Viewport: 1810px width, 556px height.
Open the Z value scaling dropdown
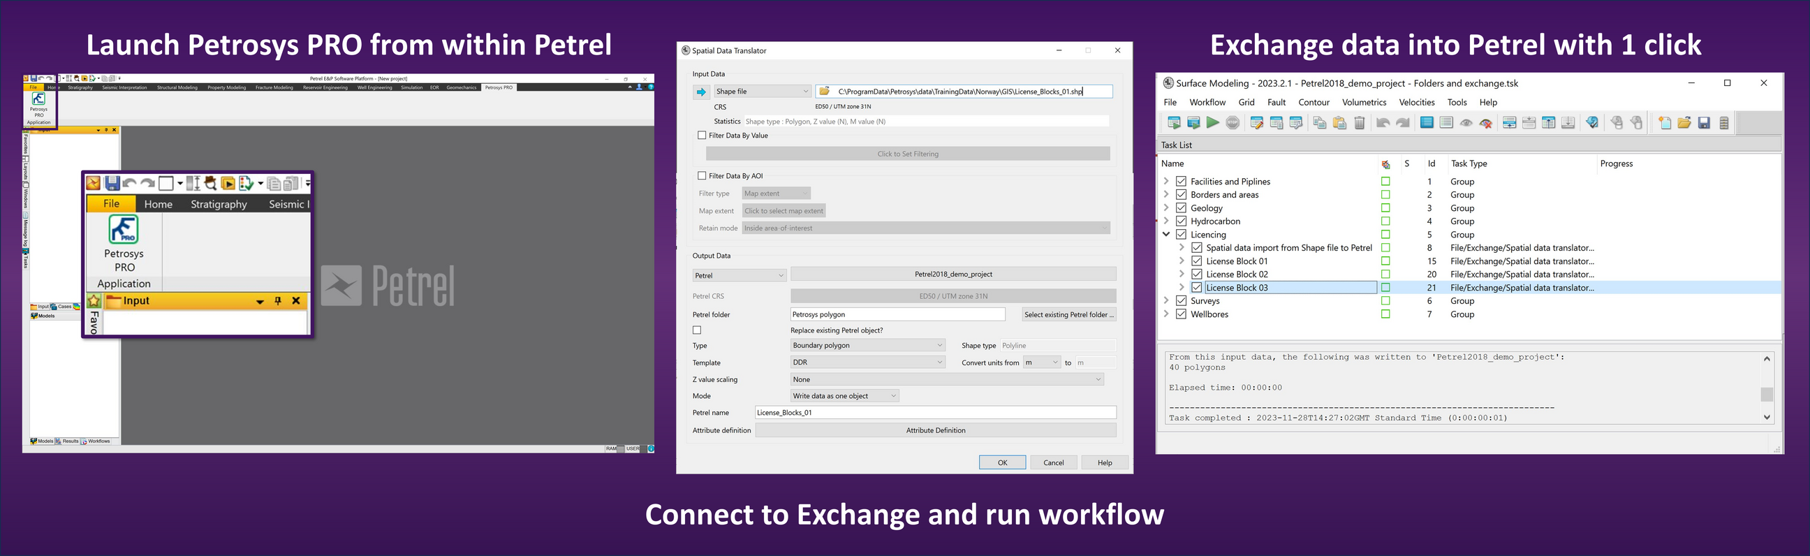tap(947, 379)
